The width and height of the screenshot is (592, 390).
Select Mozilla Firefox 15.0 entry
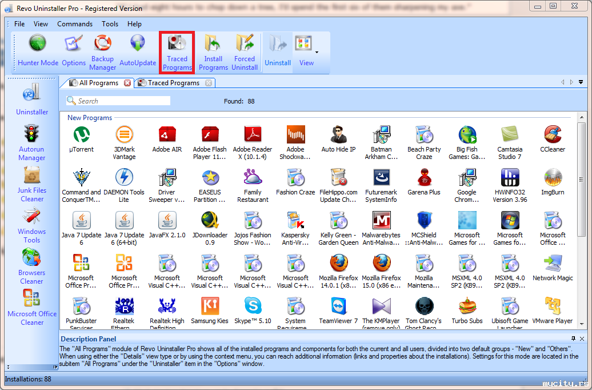tap(381, 271)
